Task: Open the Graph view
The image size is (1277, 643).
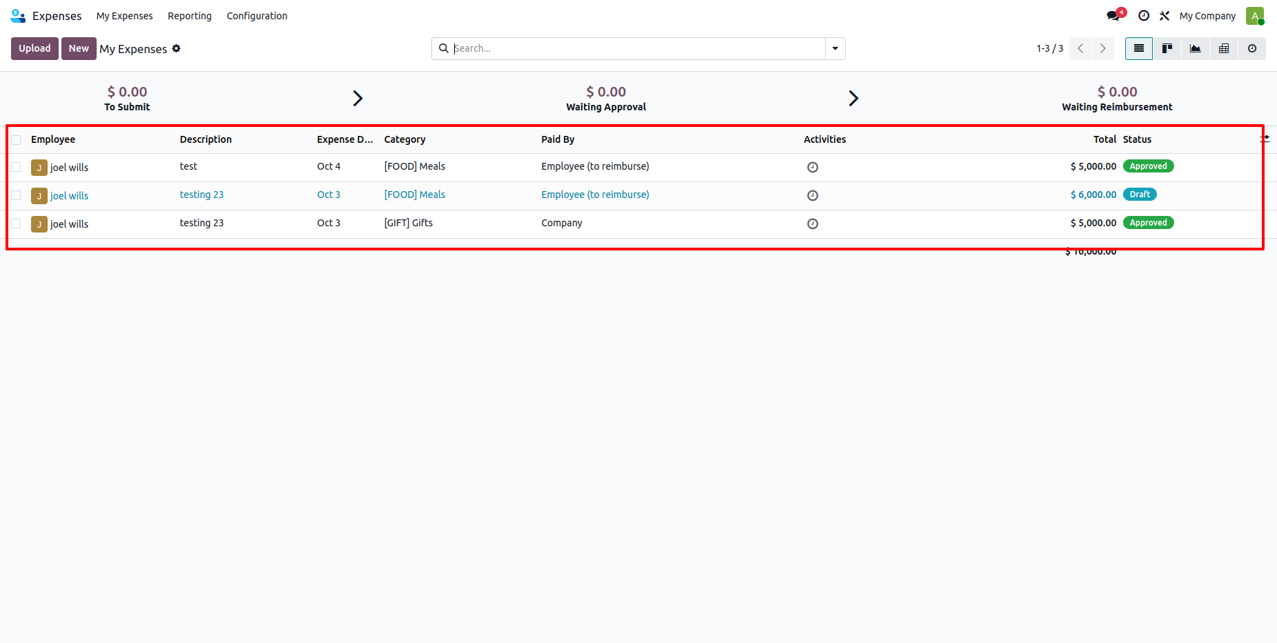Action: coord(1196,48)
